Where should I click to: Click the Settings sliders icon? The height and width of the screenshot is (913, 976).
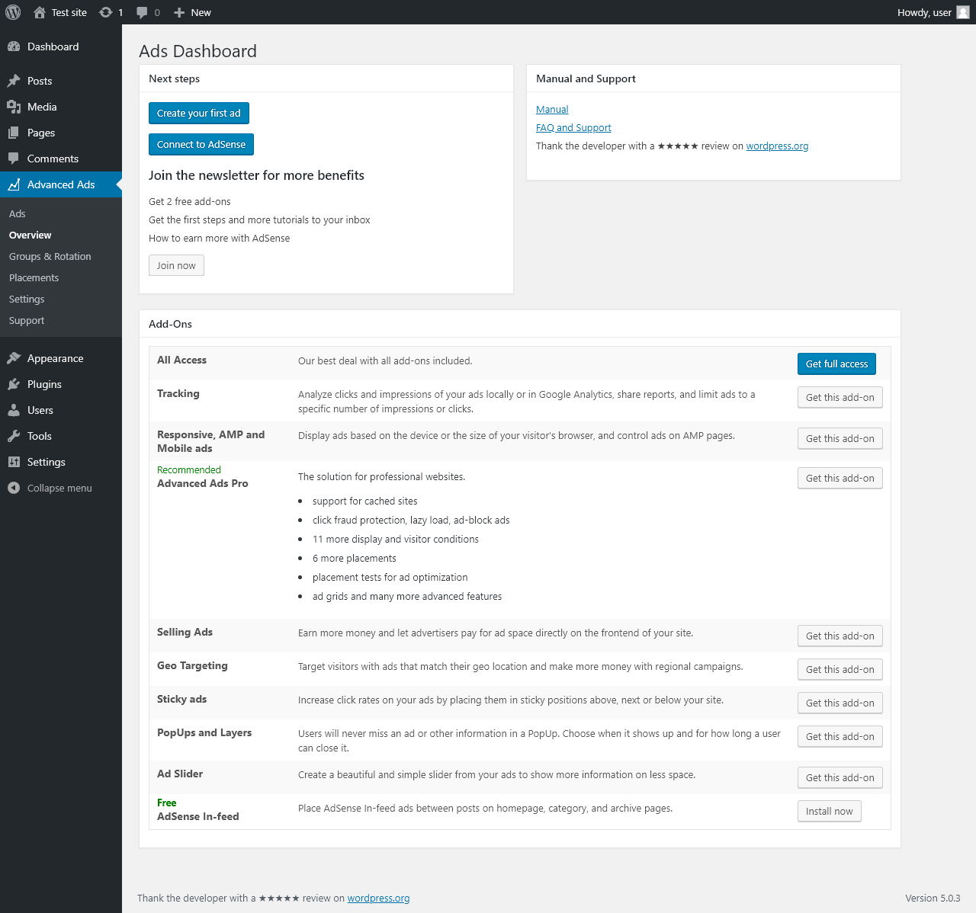click(x=14, y=462)
